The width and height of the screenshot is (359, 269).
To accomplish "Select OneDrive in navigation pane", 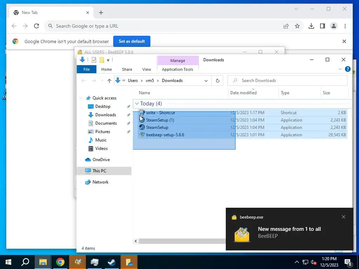I will point(101,160).
